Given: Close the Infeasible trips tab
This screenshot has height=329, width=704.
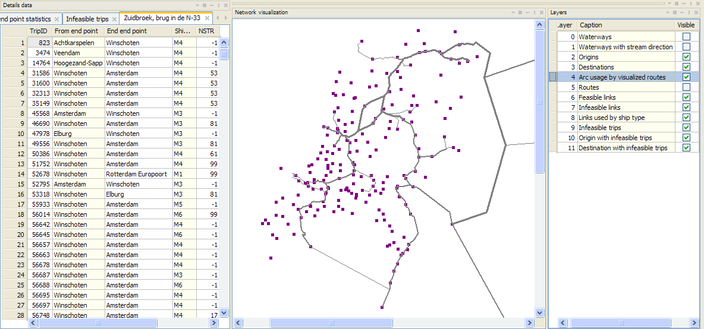Looking at the screenshot, I should click(x=114, y=19).
